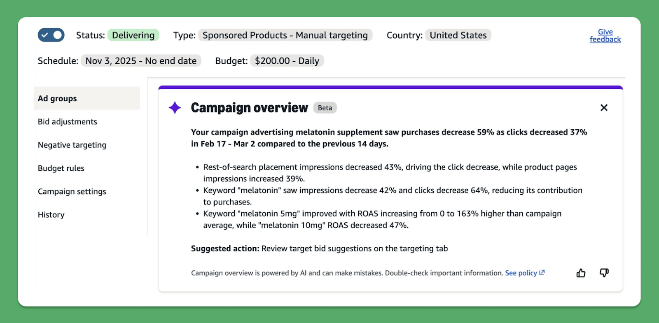Click the schedule date range badge
Viewport: 659px width, 323px height.
pyautogui.click(x=141, y=61)
